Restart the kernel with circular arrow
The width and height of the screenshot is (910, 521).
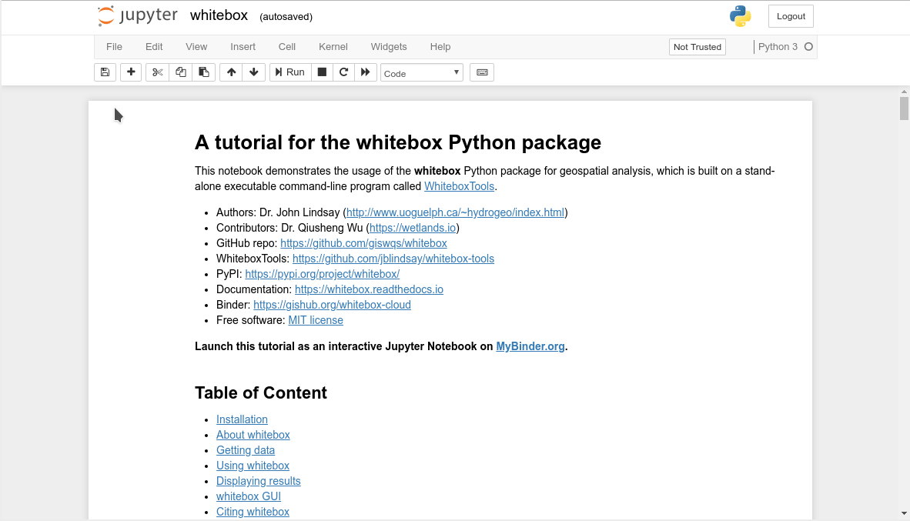(x=344, y=72)
